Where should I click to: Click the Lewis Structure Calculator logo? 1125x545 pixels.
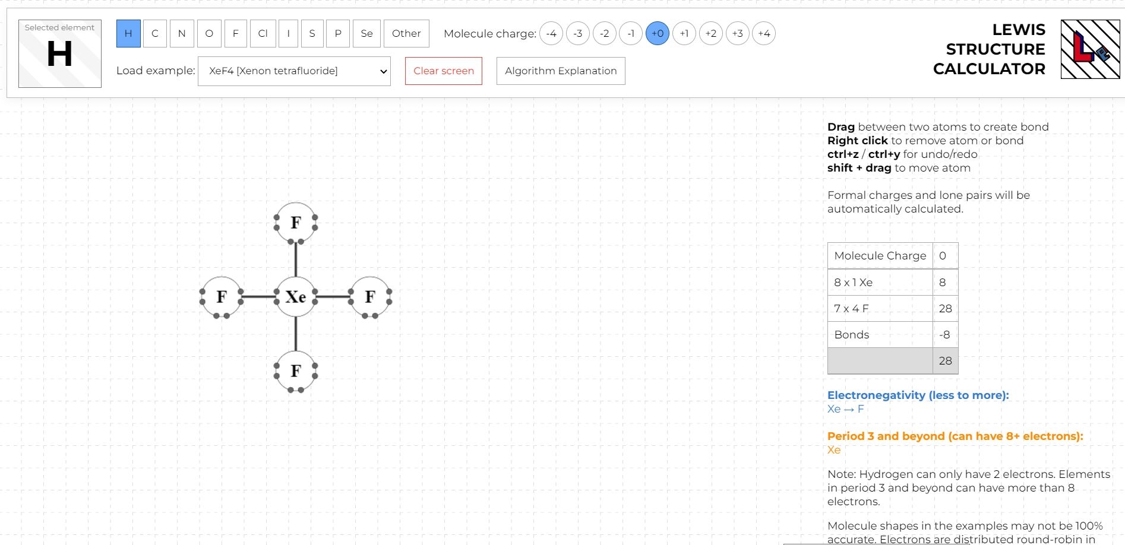click(1090, 49)
